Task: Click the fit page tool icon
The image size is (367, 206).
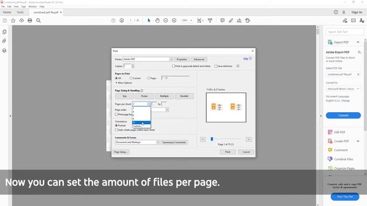Action: [200, 21]
